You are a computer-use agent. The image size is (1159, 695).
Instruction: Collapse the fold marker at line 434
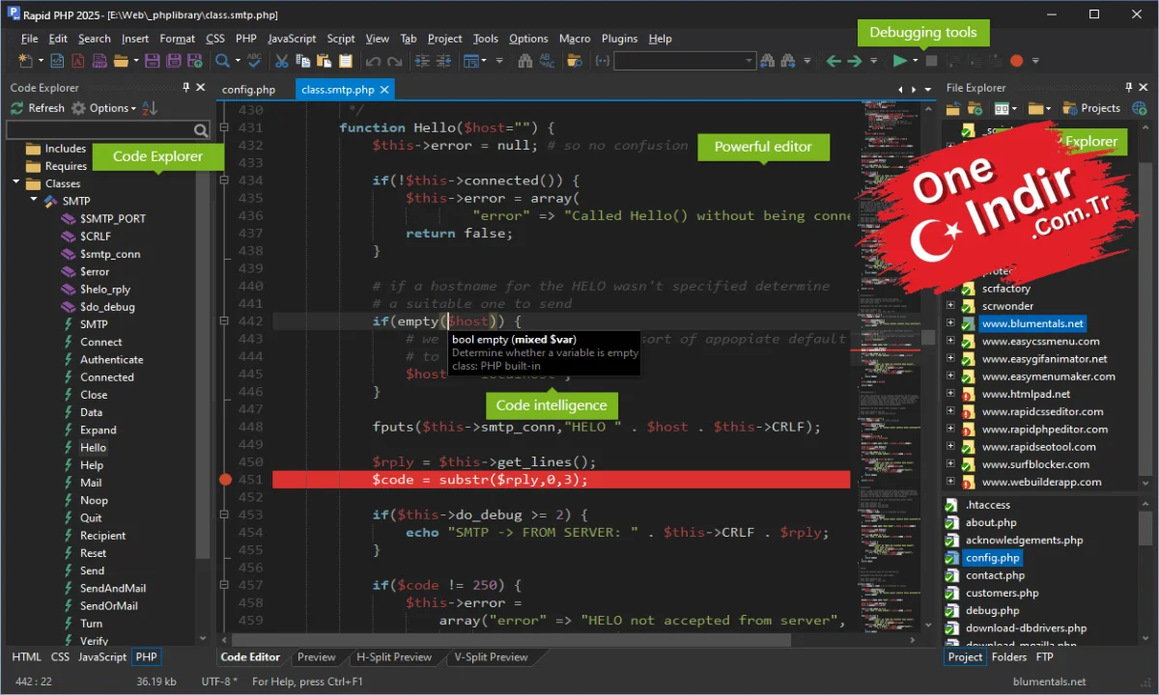(x=225, y=181)
